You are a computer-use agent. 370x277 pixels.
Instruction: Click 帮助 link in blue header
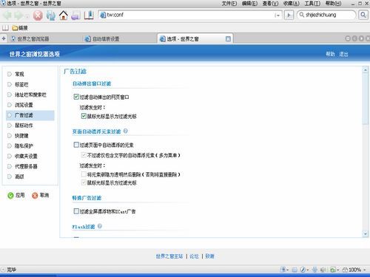pyautogui.click(x=330, y=54)
